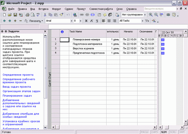Image resolution: width=188 pixels, height=134 pixels.
Task: Launch the Gantt Chart Wizard
Action: pyautogui.click(x=154, y=21)
